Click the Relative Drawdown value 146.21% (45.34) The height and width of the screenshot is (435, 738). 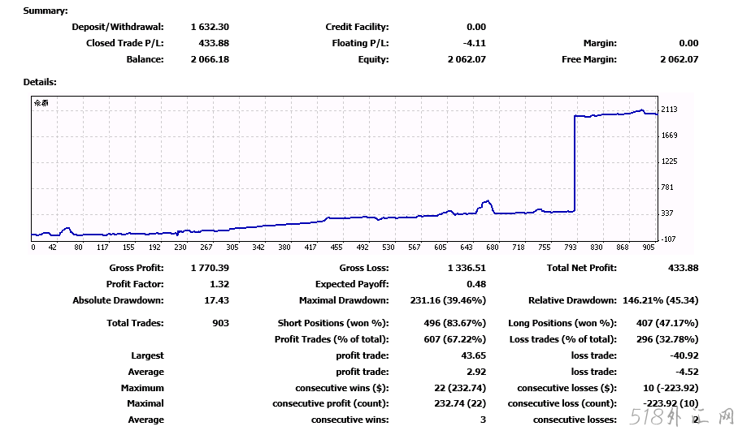click(x=660, y=300)
